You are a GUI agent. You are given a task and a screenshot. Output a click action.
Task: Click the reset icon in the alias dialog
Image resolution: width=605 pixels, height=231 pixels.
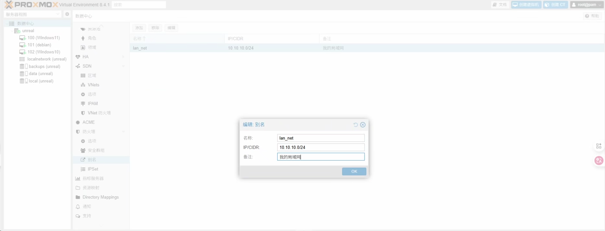[355, 125]
